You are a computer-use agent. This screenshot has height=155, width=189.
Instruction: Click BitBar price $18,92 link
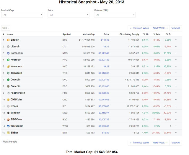105,133
